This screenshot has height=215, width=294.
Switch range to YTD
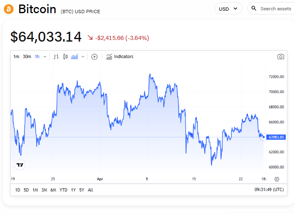click(x=63, y=190)
